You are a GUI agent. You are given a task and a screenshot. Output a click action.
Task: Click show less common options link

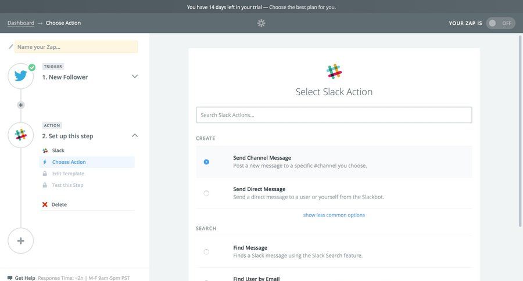(x=334, y=215)
